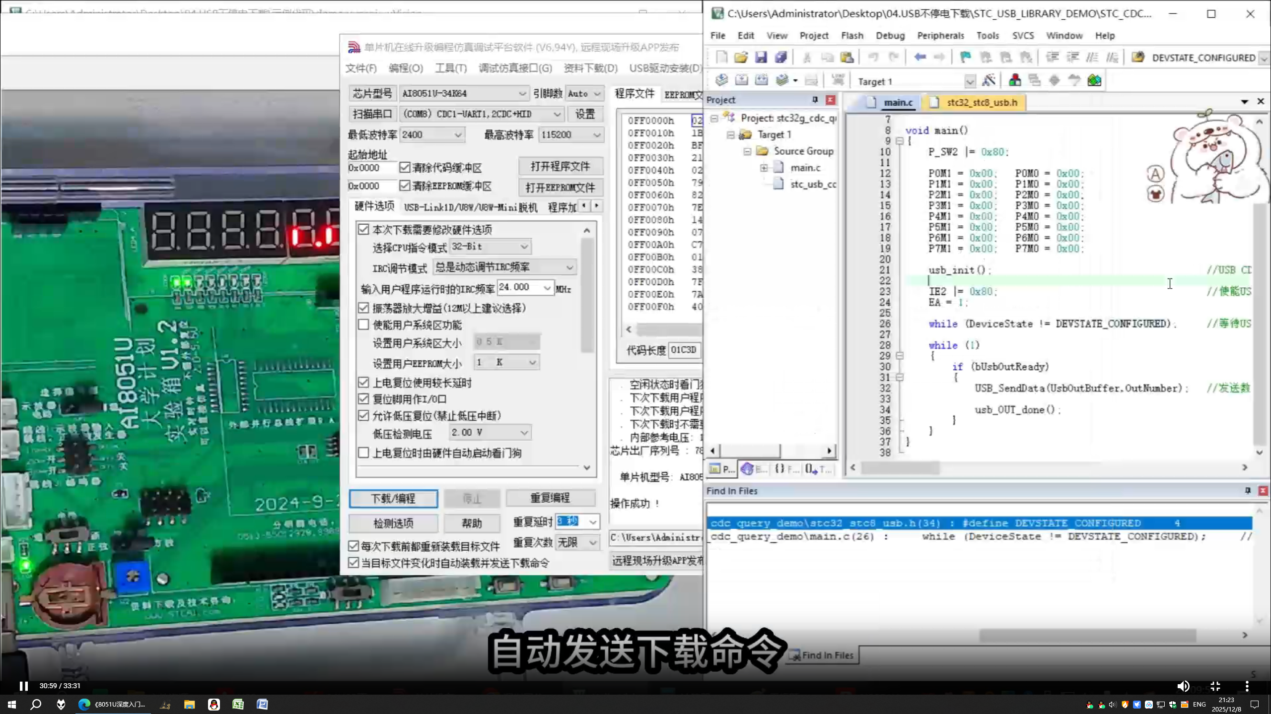Pause the video playback
Screen dimensions: 1271x714
(23, 686)
